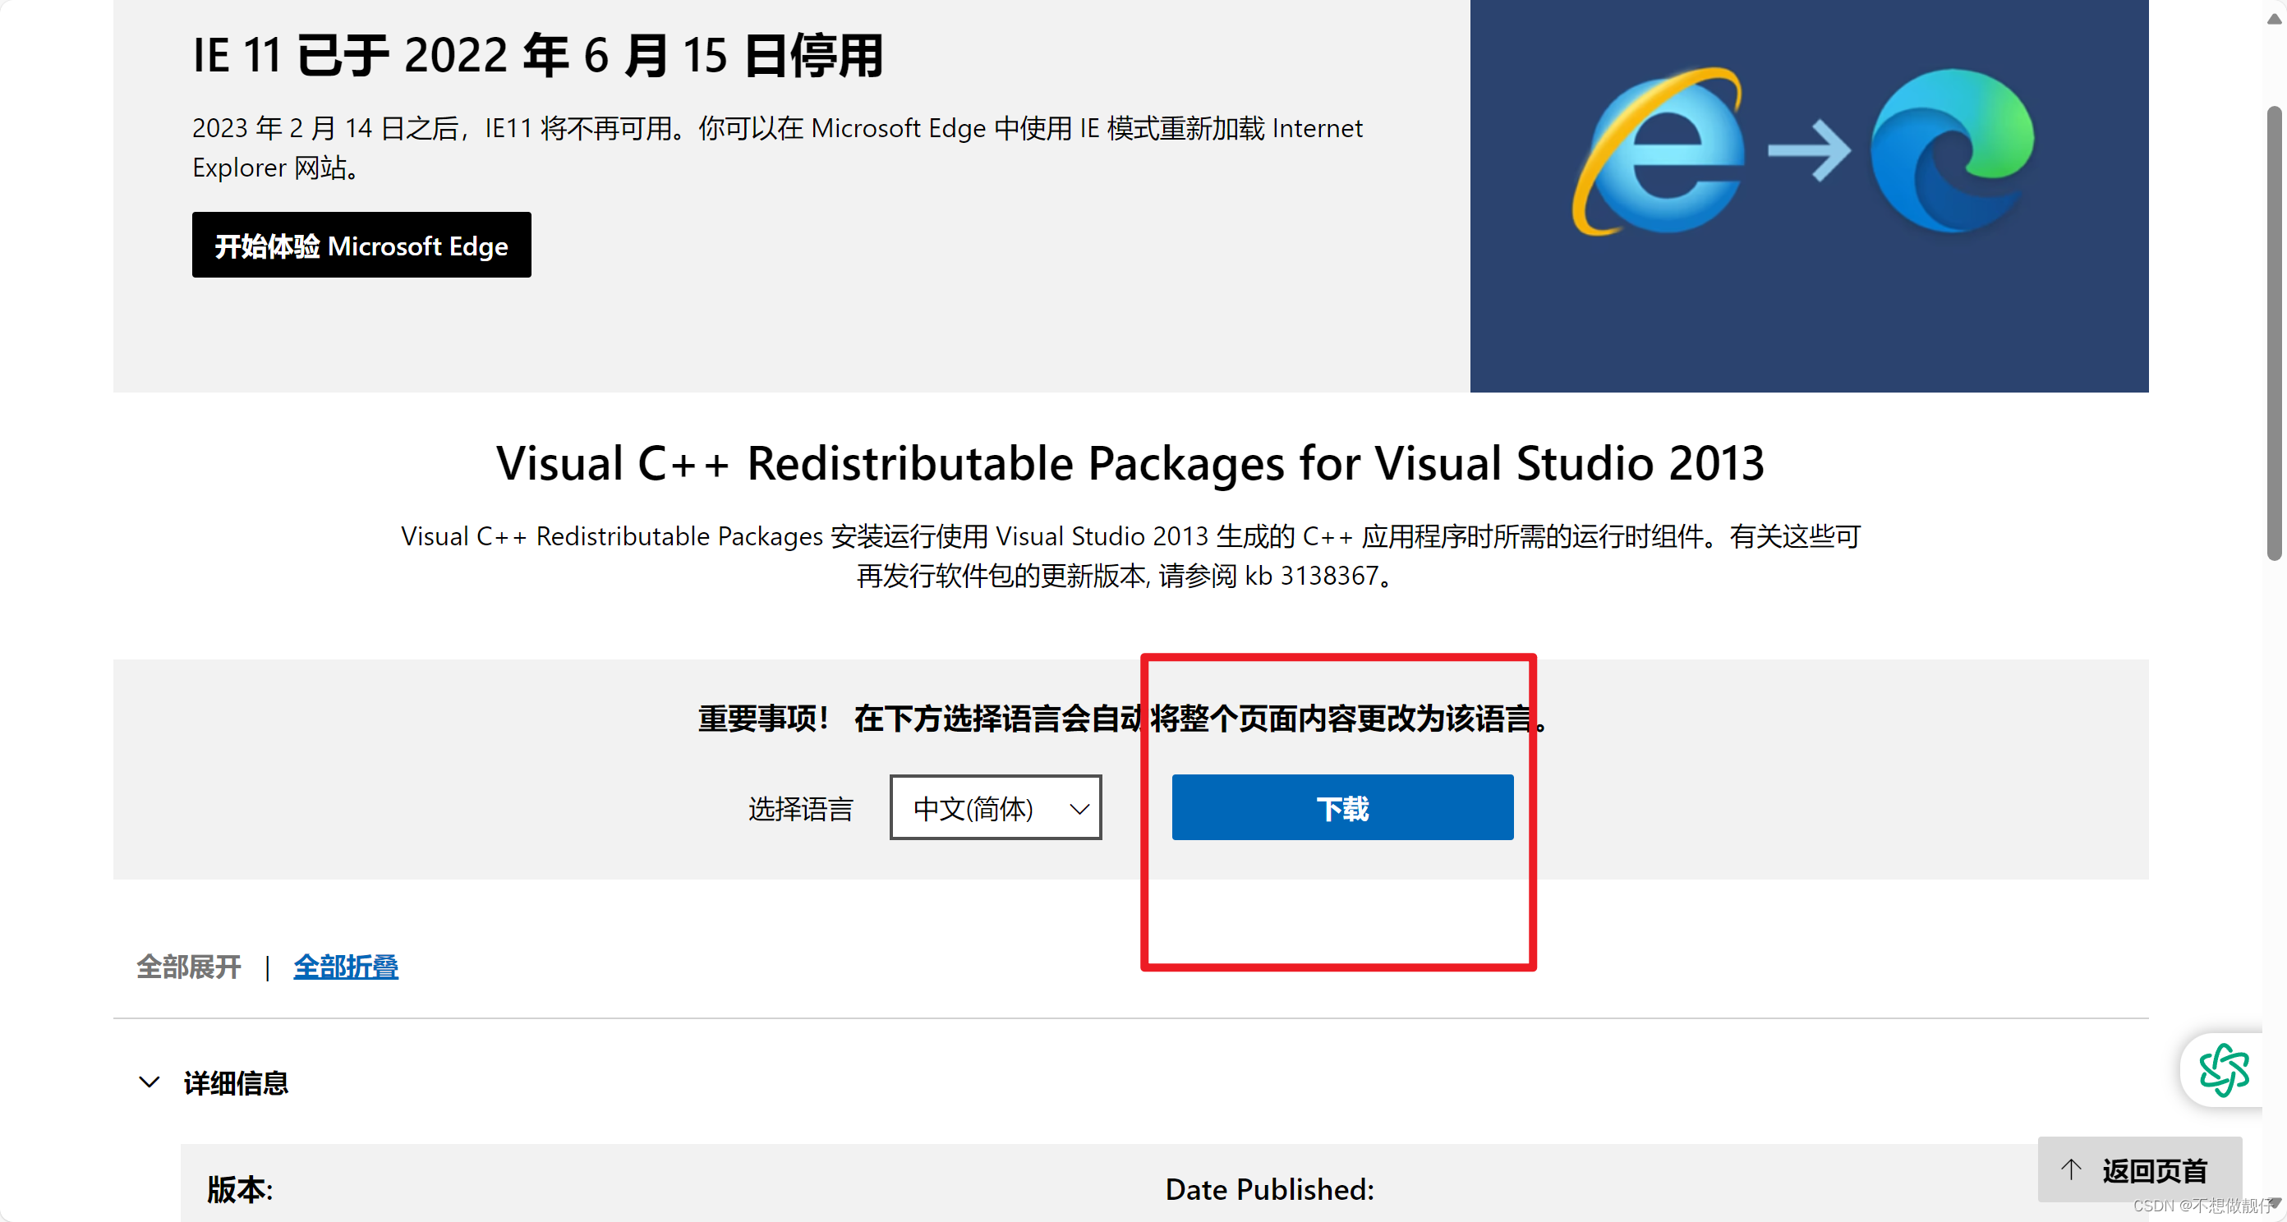Click the IE 11 已于 2022 年停用 heading
Screen dimensions: 2287x1222
pos(537,56)
